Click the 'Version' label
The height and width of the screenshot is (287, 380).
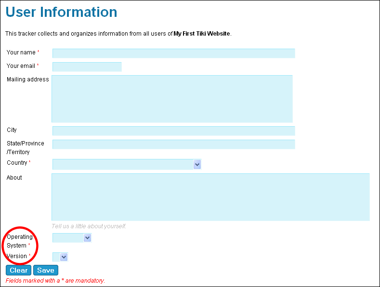17,256
